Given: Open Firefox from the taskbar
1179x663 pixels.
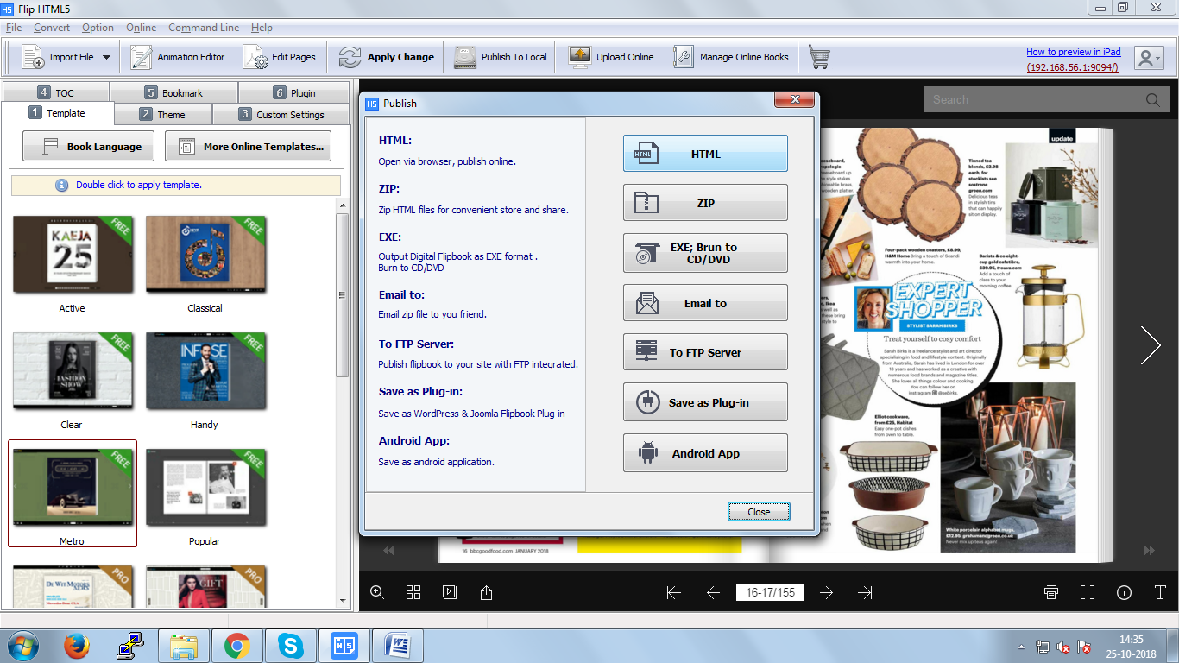Looking at the screenshot, I should pos(77,645).
